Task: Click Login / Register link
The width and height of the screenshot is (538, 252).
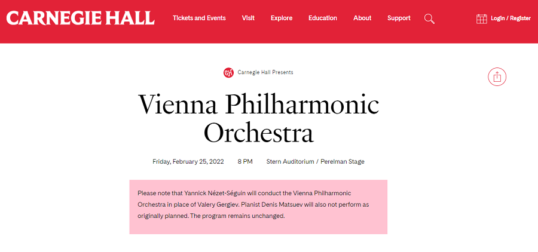Action: pyautogui.click(x=511, y=19)
